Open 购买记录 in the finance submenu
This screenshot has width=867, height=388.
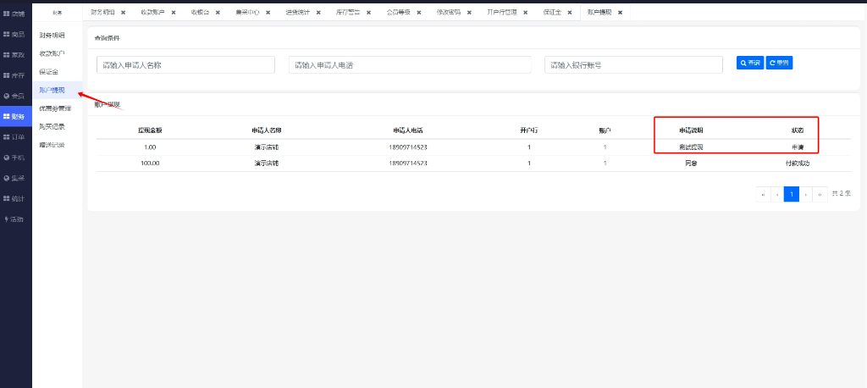(x=52, y=126)
